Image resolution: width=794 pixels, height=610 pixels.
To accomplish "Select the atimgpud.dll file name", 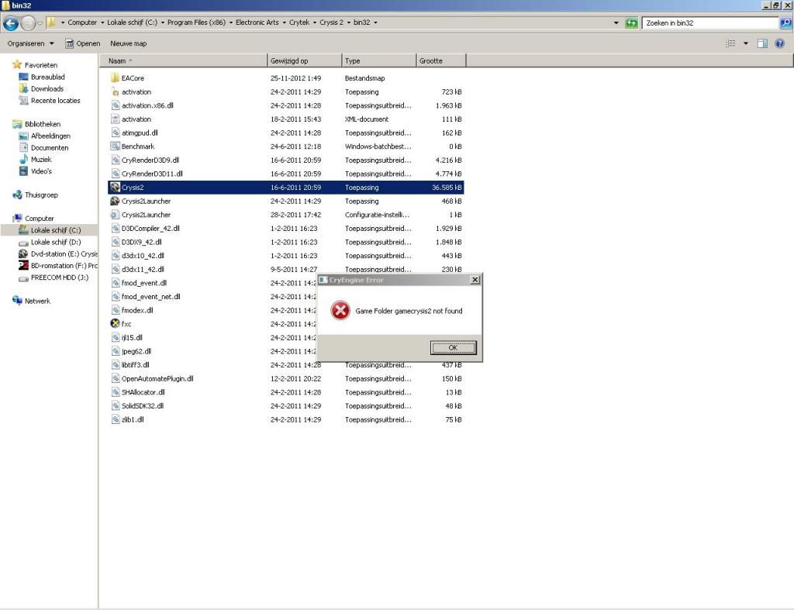I will [x=140, y=133].
